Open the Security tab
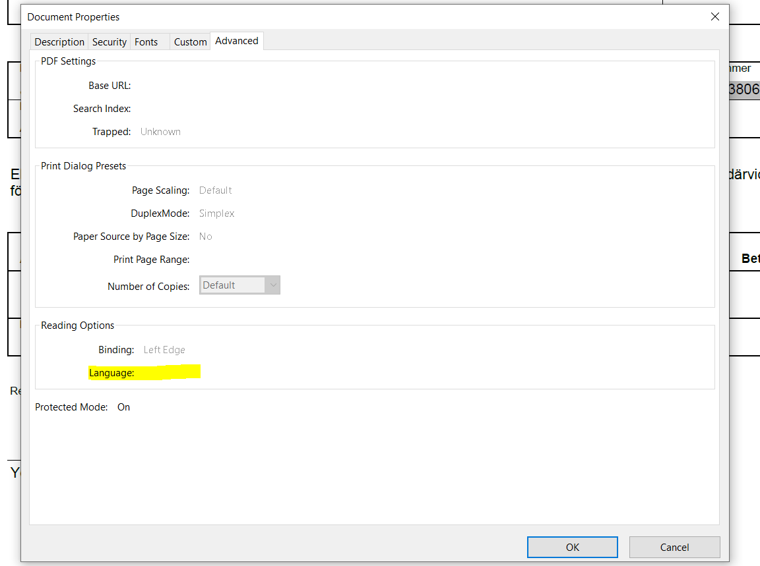760x566 pixels. point(109,42)
